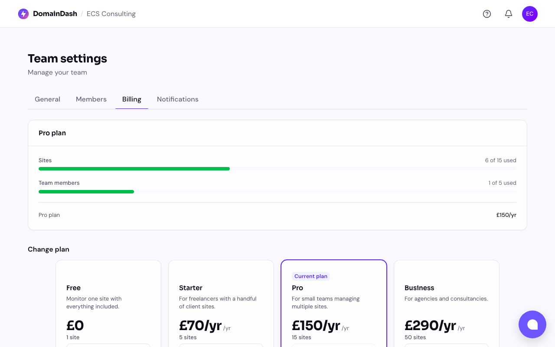555x347 pixels.
Task: Open the notifications bell
Action: tap(508, 13)
